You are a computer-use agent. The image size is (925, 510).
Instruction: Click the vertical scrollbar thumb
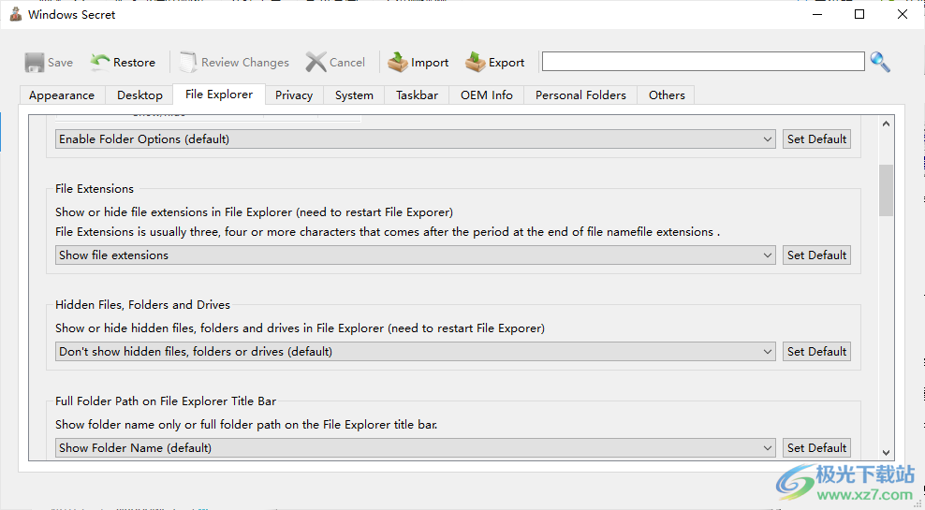[x=886, y=190]
